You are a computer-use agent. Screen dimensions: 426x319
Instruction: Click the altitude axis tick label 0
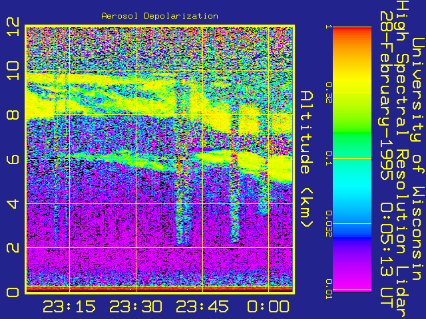[x=13, y=292]
